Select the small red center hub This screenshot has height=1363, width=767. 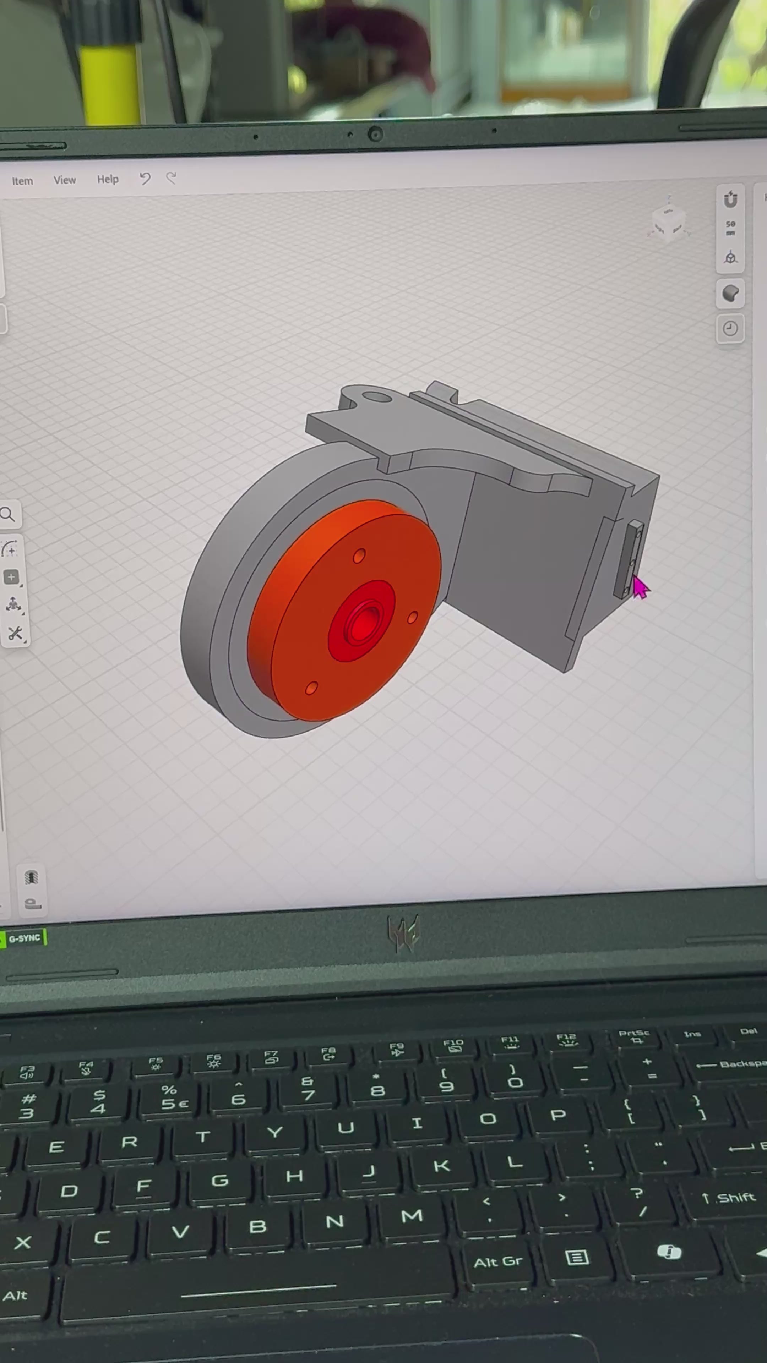point(361,622)
